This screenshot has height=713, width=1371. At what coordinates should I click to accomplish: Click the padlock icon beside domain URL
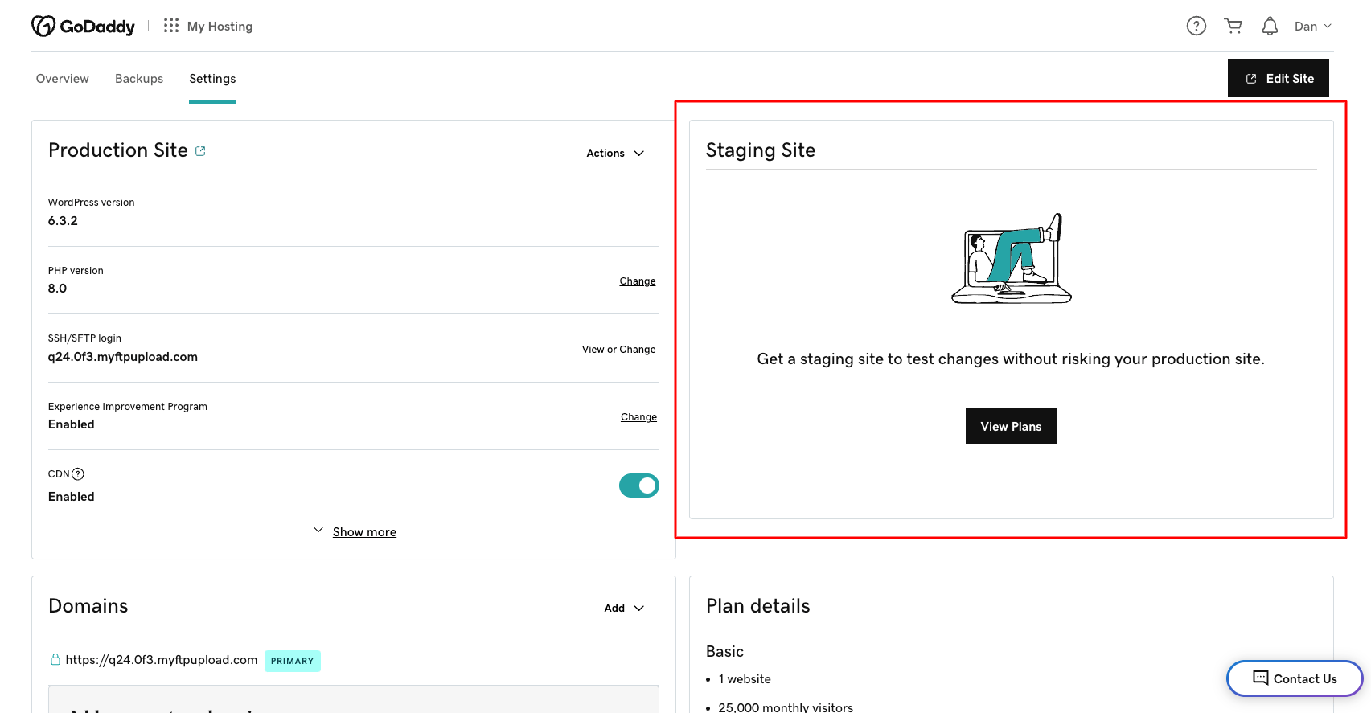click(55, 660)
